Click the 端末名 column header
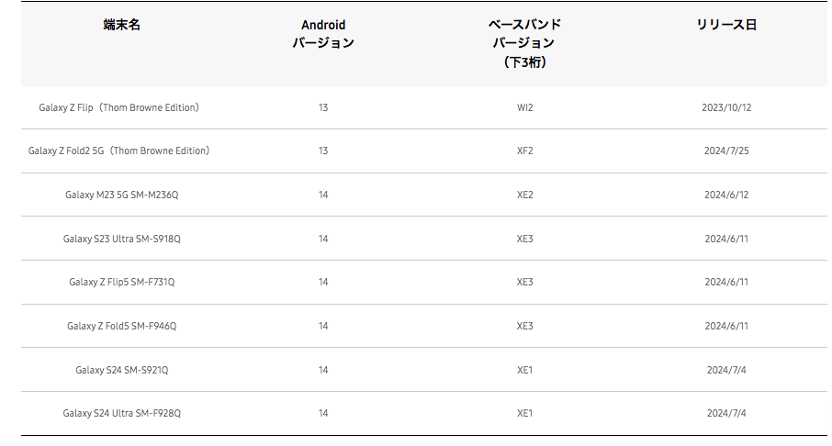Screen dimensions: 832x446 (x=121, y=26)
